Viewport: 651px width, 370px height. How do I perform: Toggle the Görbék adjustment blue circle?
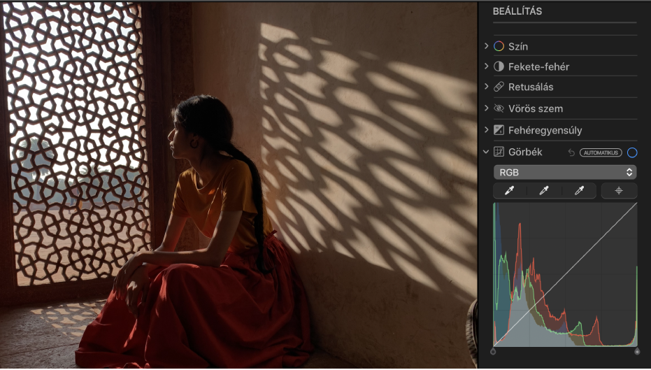632,152
